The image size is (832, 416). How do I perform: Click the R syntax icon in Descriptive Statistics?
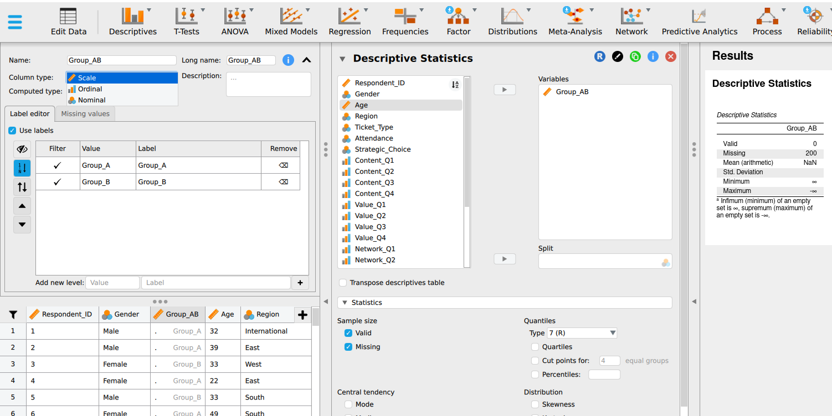coord(600,56)
